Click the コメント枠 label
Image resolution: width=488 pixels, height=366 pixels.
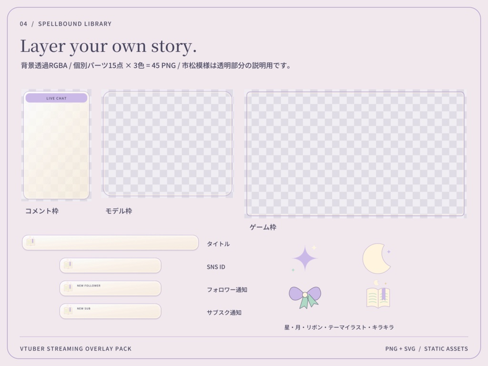pyautogui.click(x=42, y=211)
